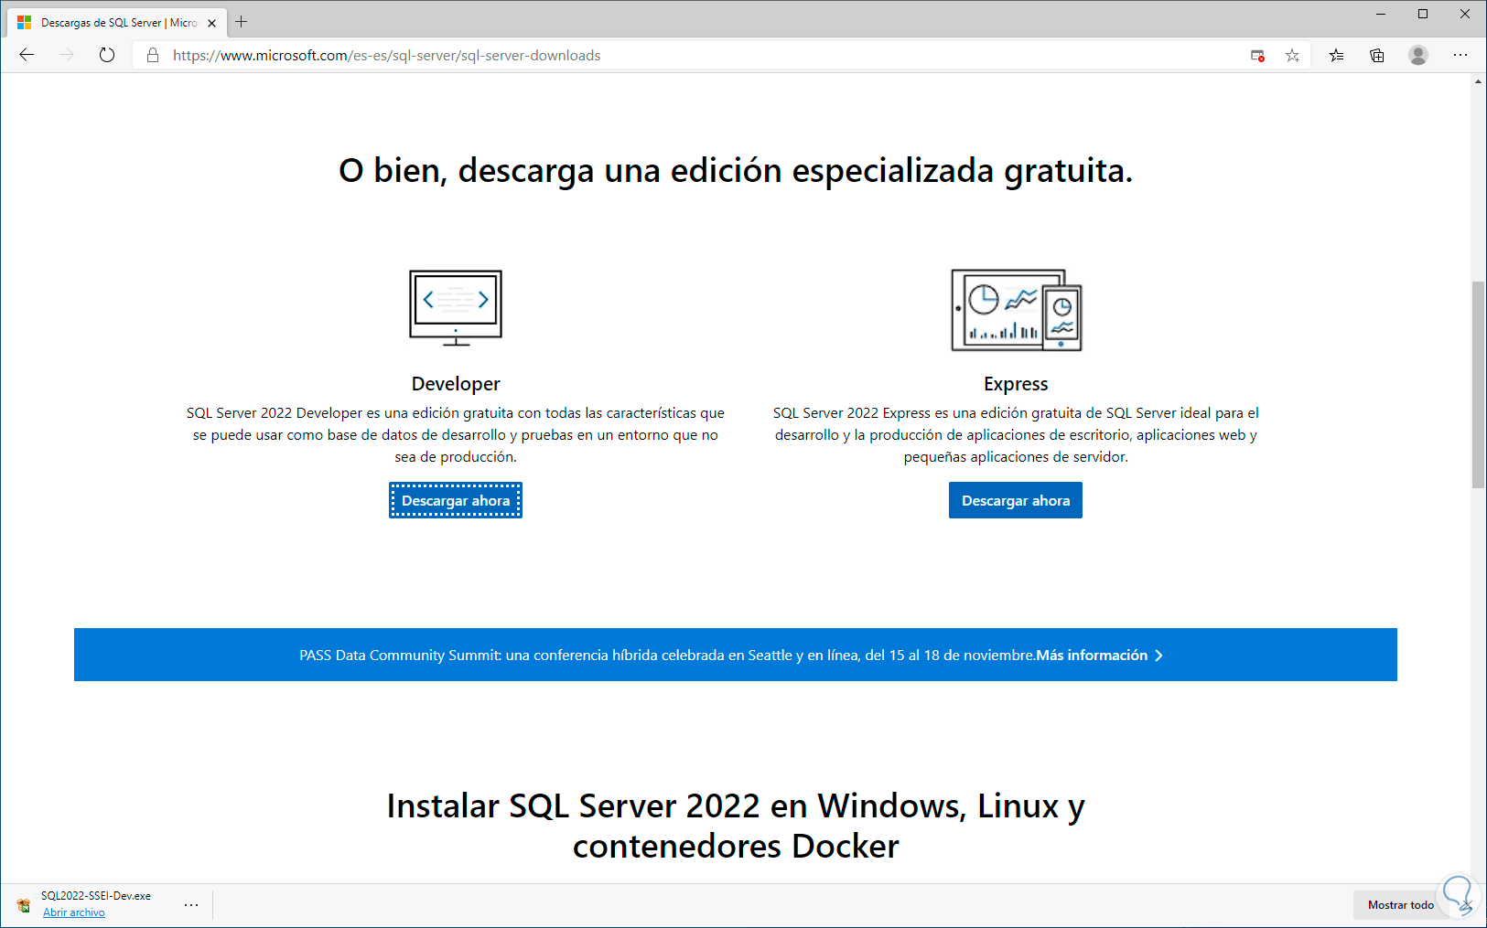Open a new tab with plus icon

point(242,22)
